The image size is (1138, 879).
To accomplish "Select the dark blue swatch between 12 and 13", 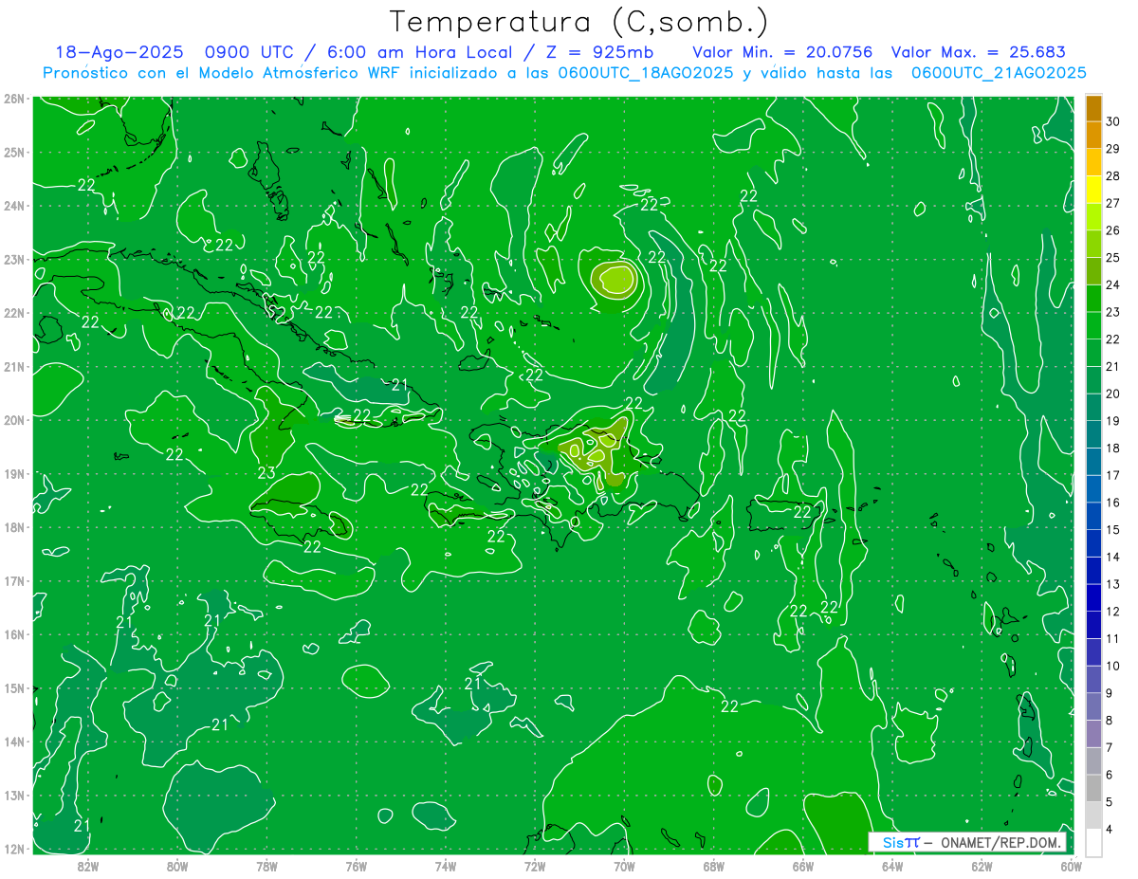I will pyautogui.click(x=1093, y=597).
